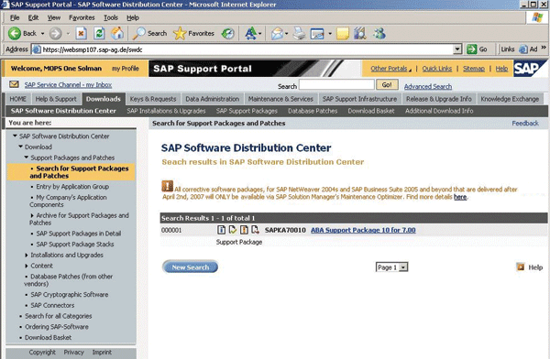Open SAP Cryptographic Software tree item
This screenshot has height=359, width=550.
(x=69, y=295)
